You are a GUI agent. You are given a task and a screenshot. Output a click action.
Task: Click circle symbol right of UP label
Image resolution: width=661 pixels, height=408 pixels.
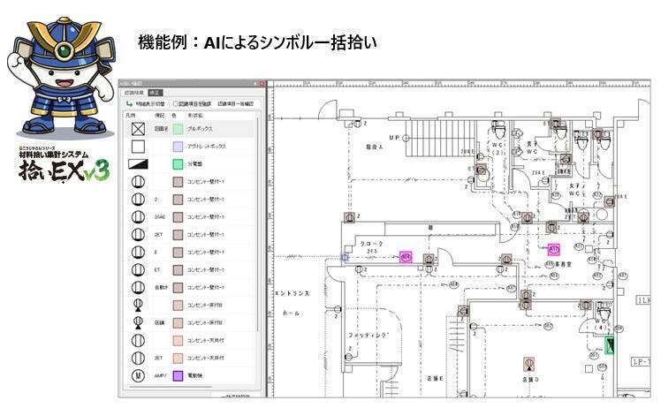[x=406, y=138]
